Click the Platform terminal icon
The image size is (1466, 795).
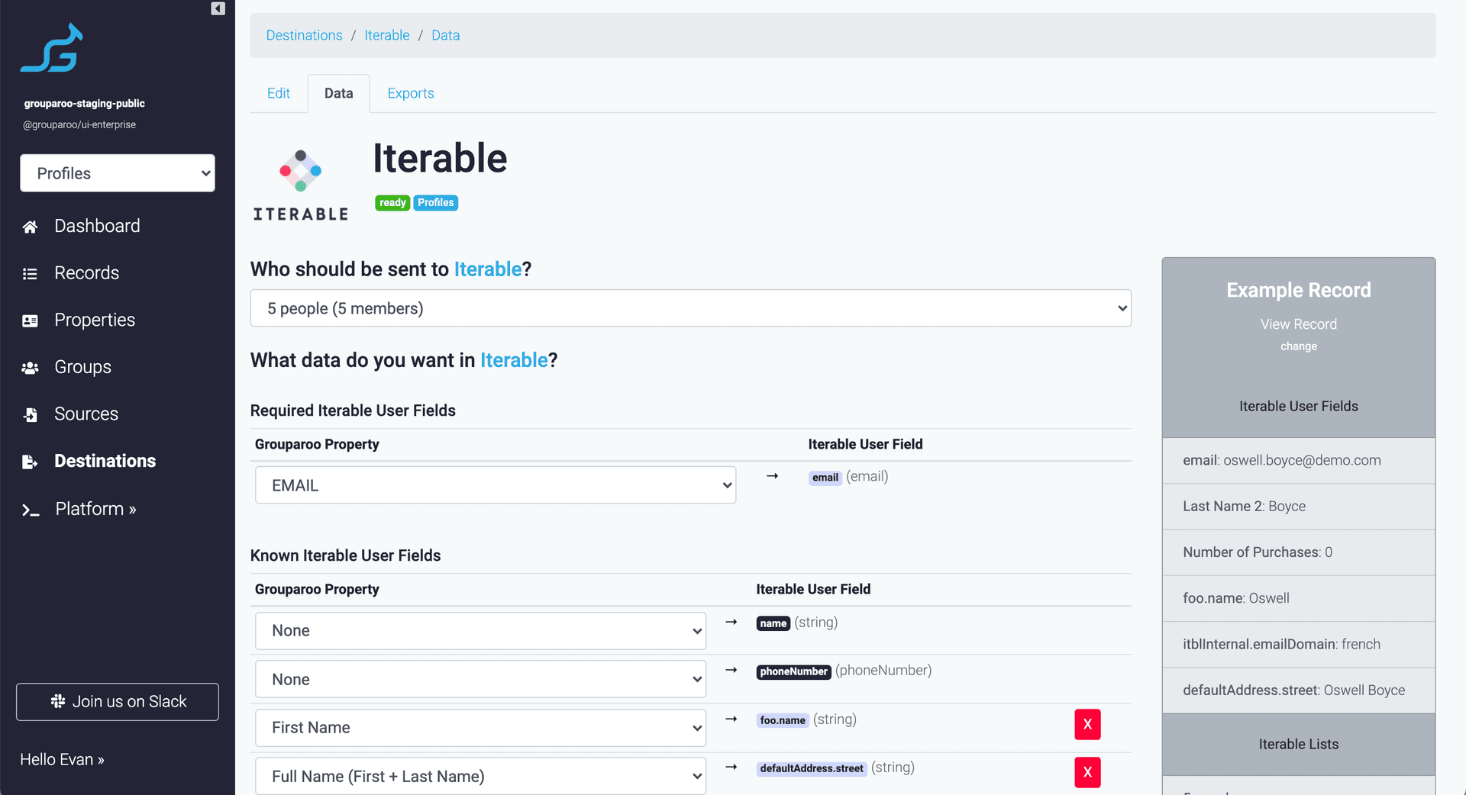(30, 510)
